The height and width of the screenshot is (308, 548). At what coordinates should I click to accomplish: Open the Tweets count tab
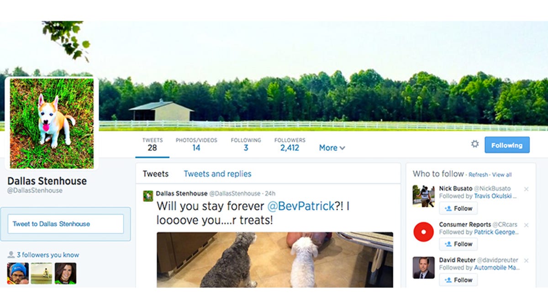152,144
